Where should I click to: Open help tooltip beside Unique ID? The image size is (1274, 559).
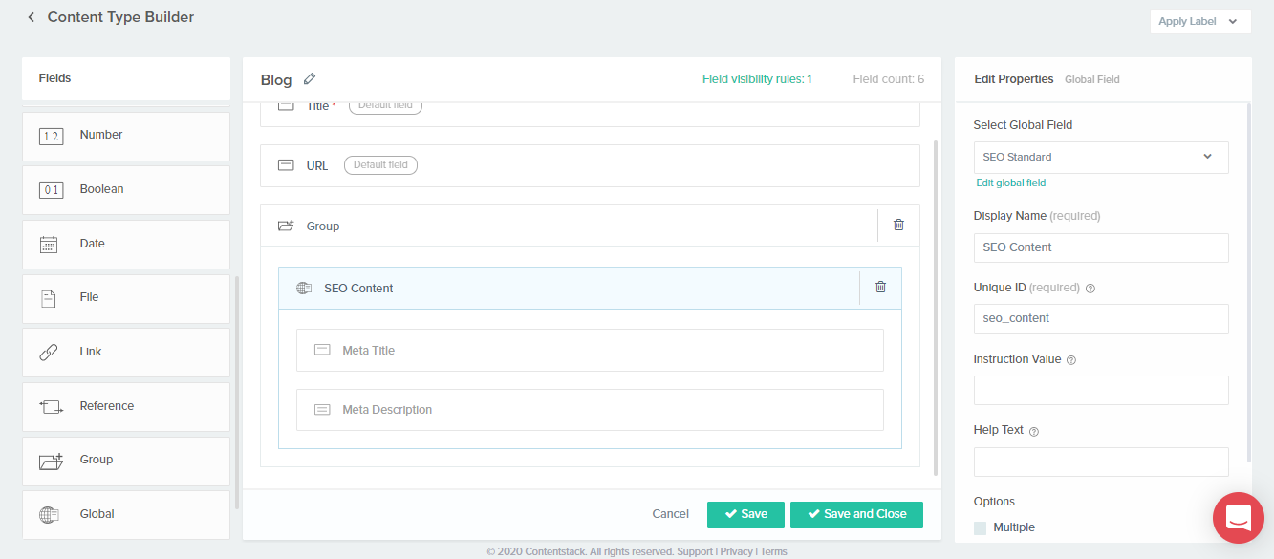click(x=1090, y=289)
